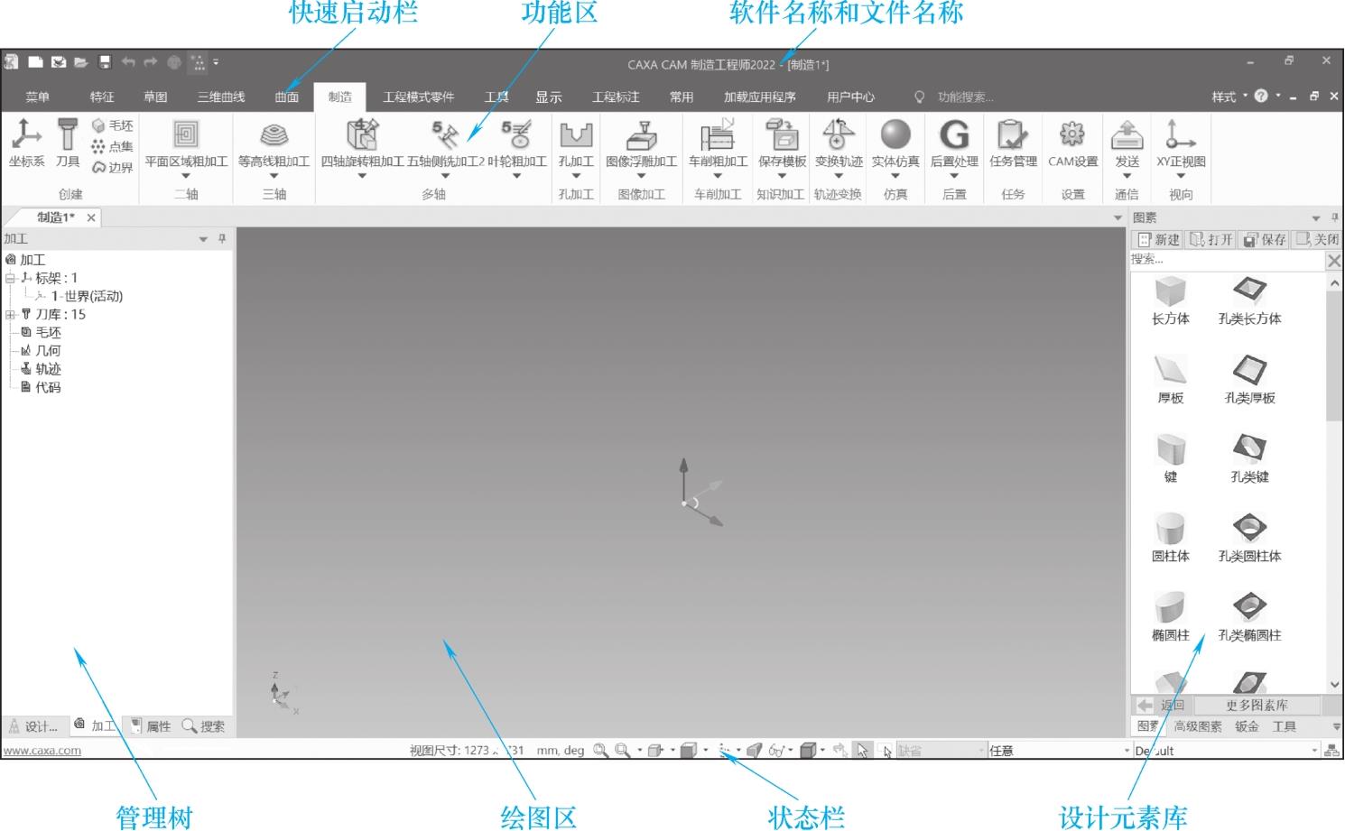Collapse the 标架 : 1 tree node
The height and width of the screenshot is (831, 1345).
point(11,278)
